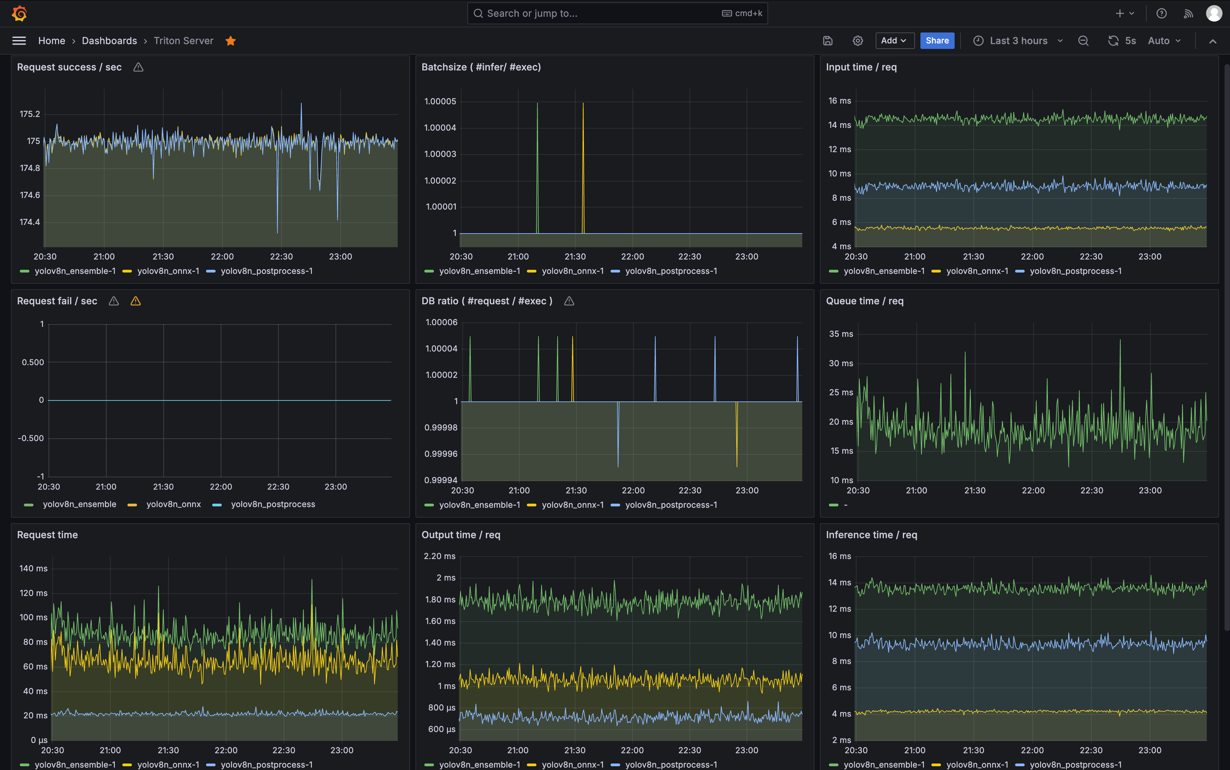This screenshot has height=770, width=1230.
Task: Click the Grafana logo icon
Action: click(x=19, y=13)
